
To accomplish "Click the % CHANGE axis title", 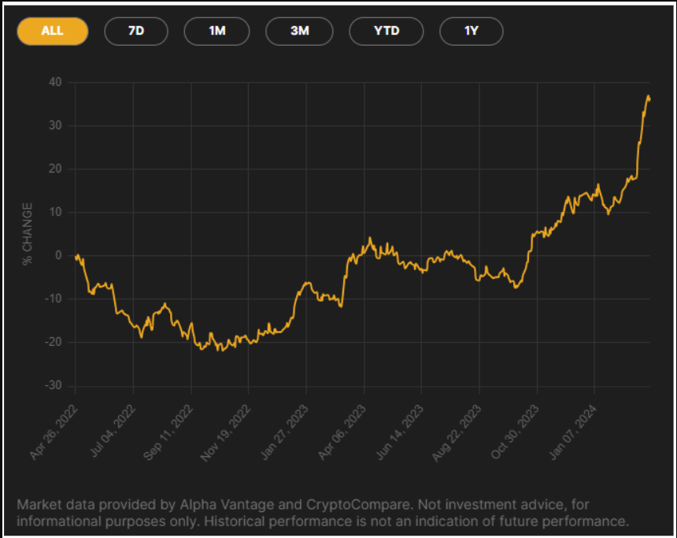I will (28, 233).
